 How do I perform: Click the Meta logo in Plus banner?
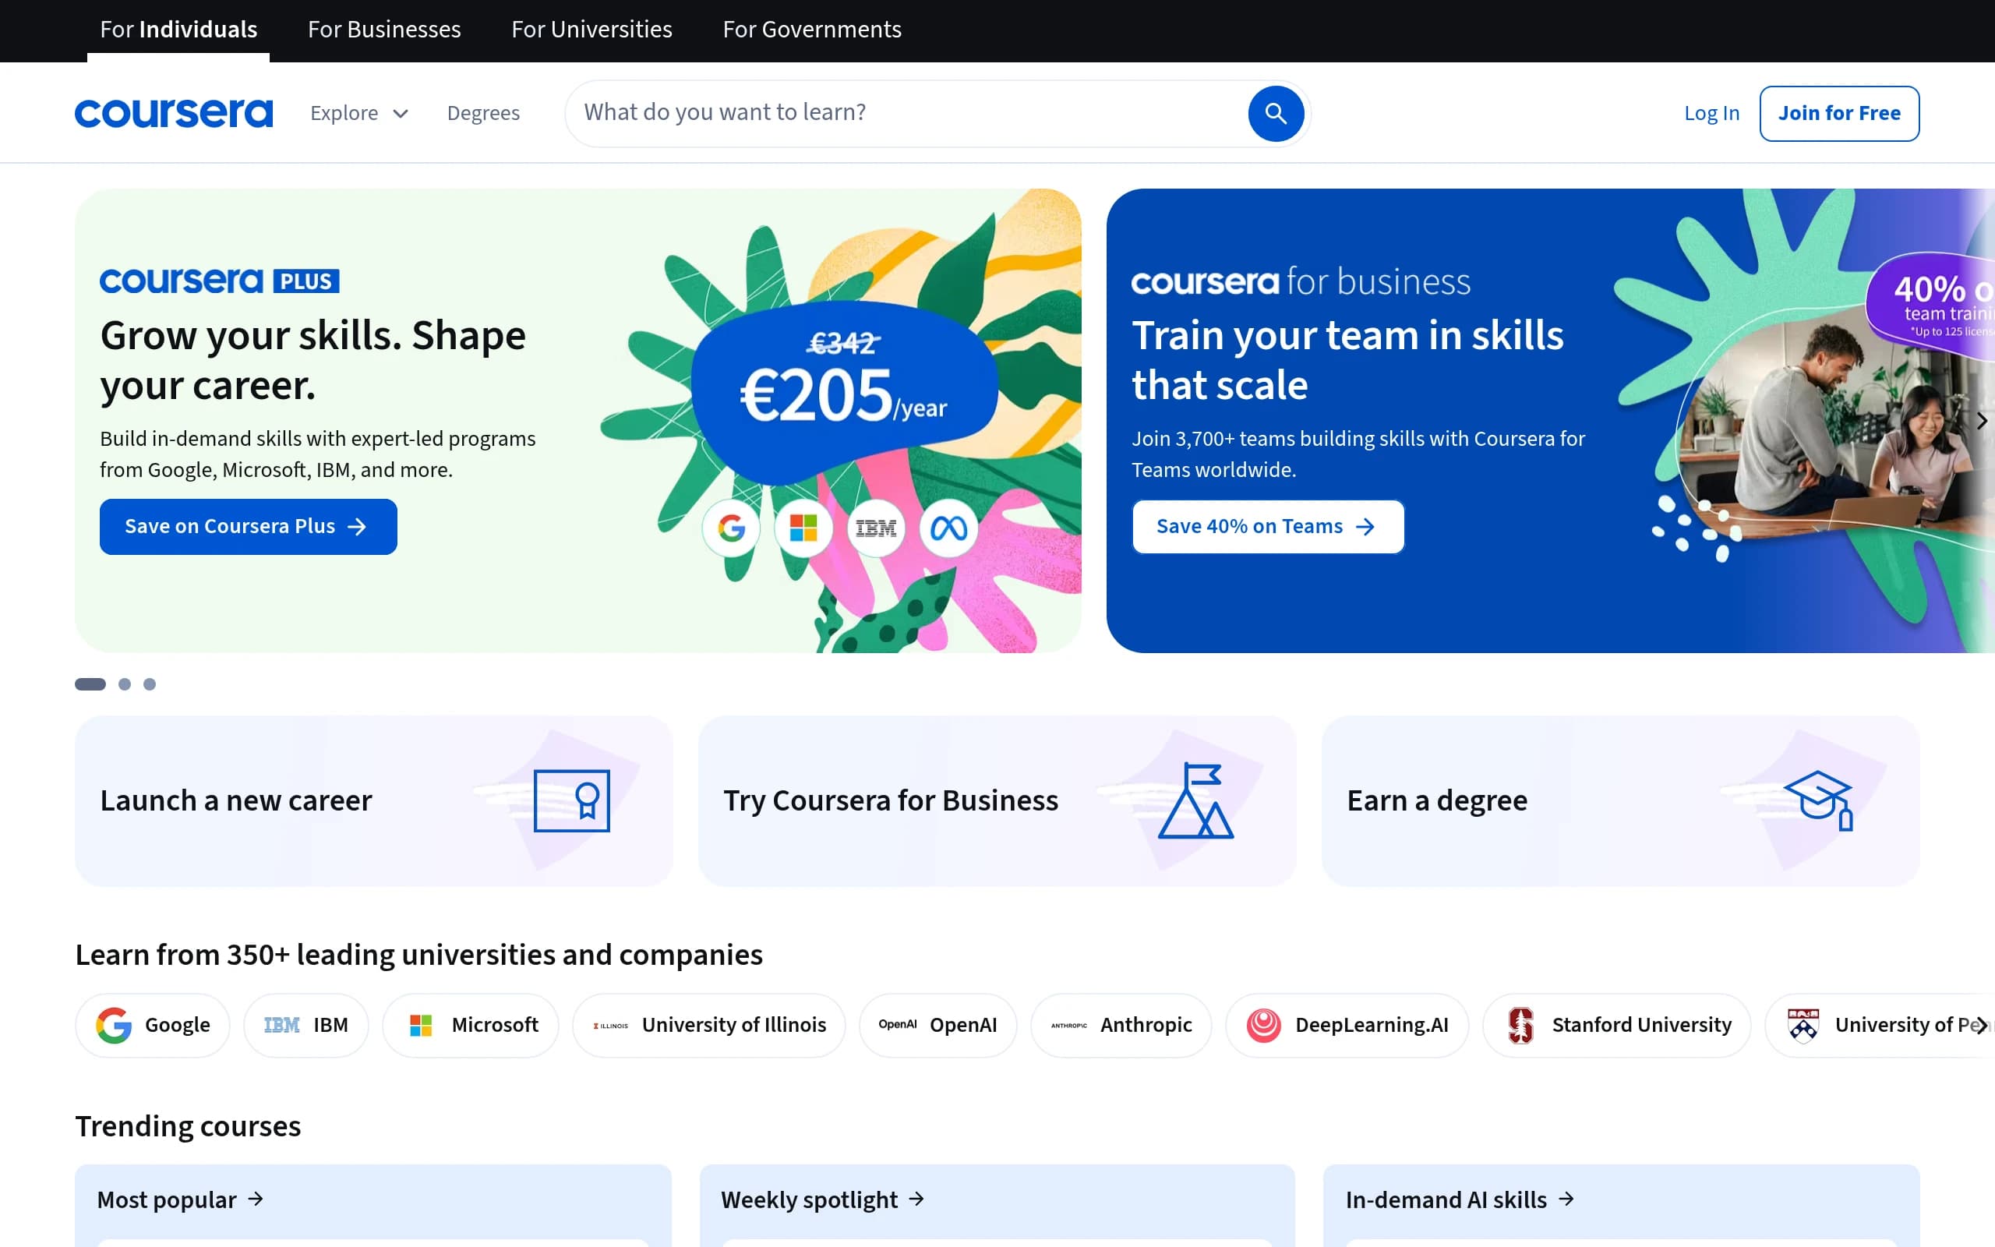(948, 528)
